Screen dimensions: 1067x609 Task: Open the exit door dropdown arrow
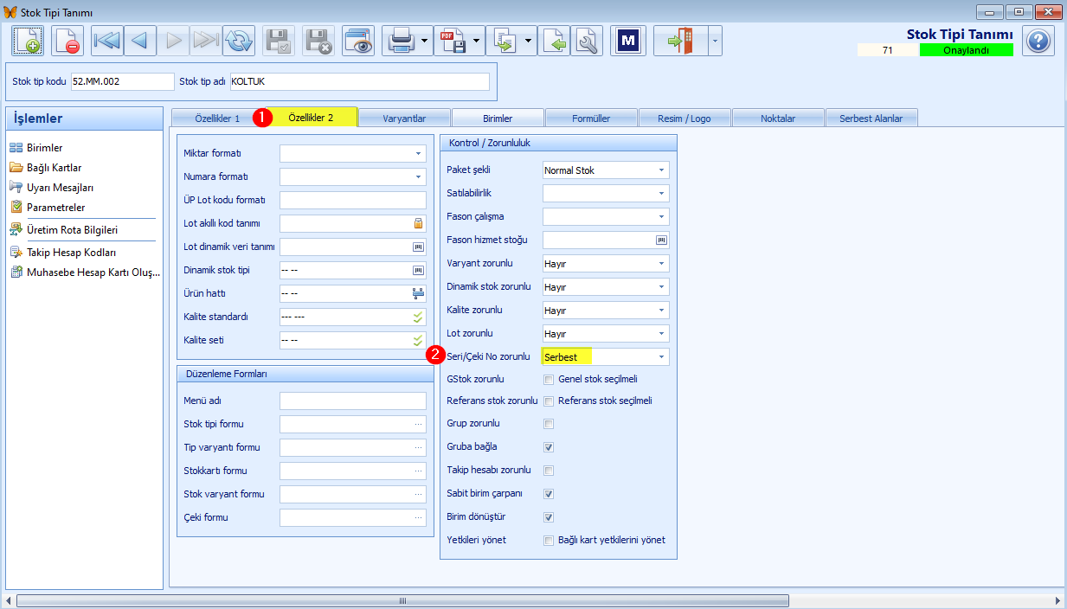[715, 41]
